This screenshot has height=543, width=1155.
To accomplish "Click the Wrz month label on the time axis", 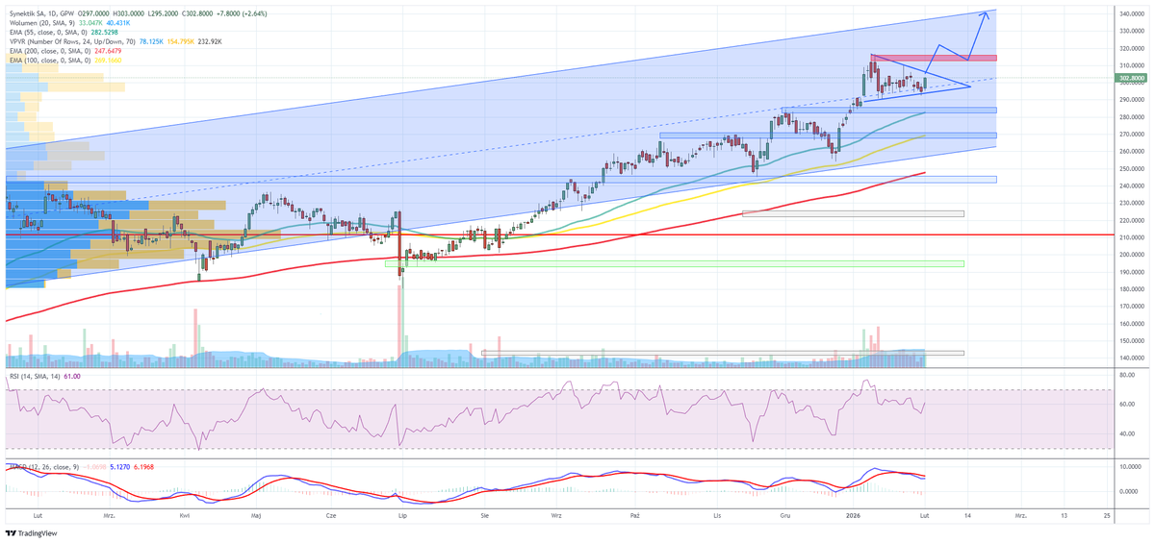I will point(556,515).
